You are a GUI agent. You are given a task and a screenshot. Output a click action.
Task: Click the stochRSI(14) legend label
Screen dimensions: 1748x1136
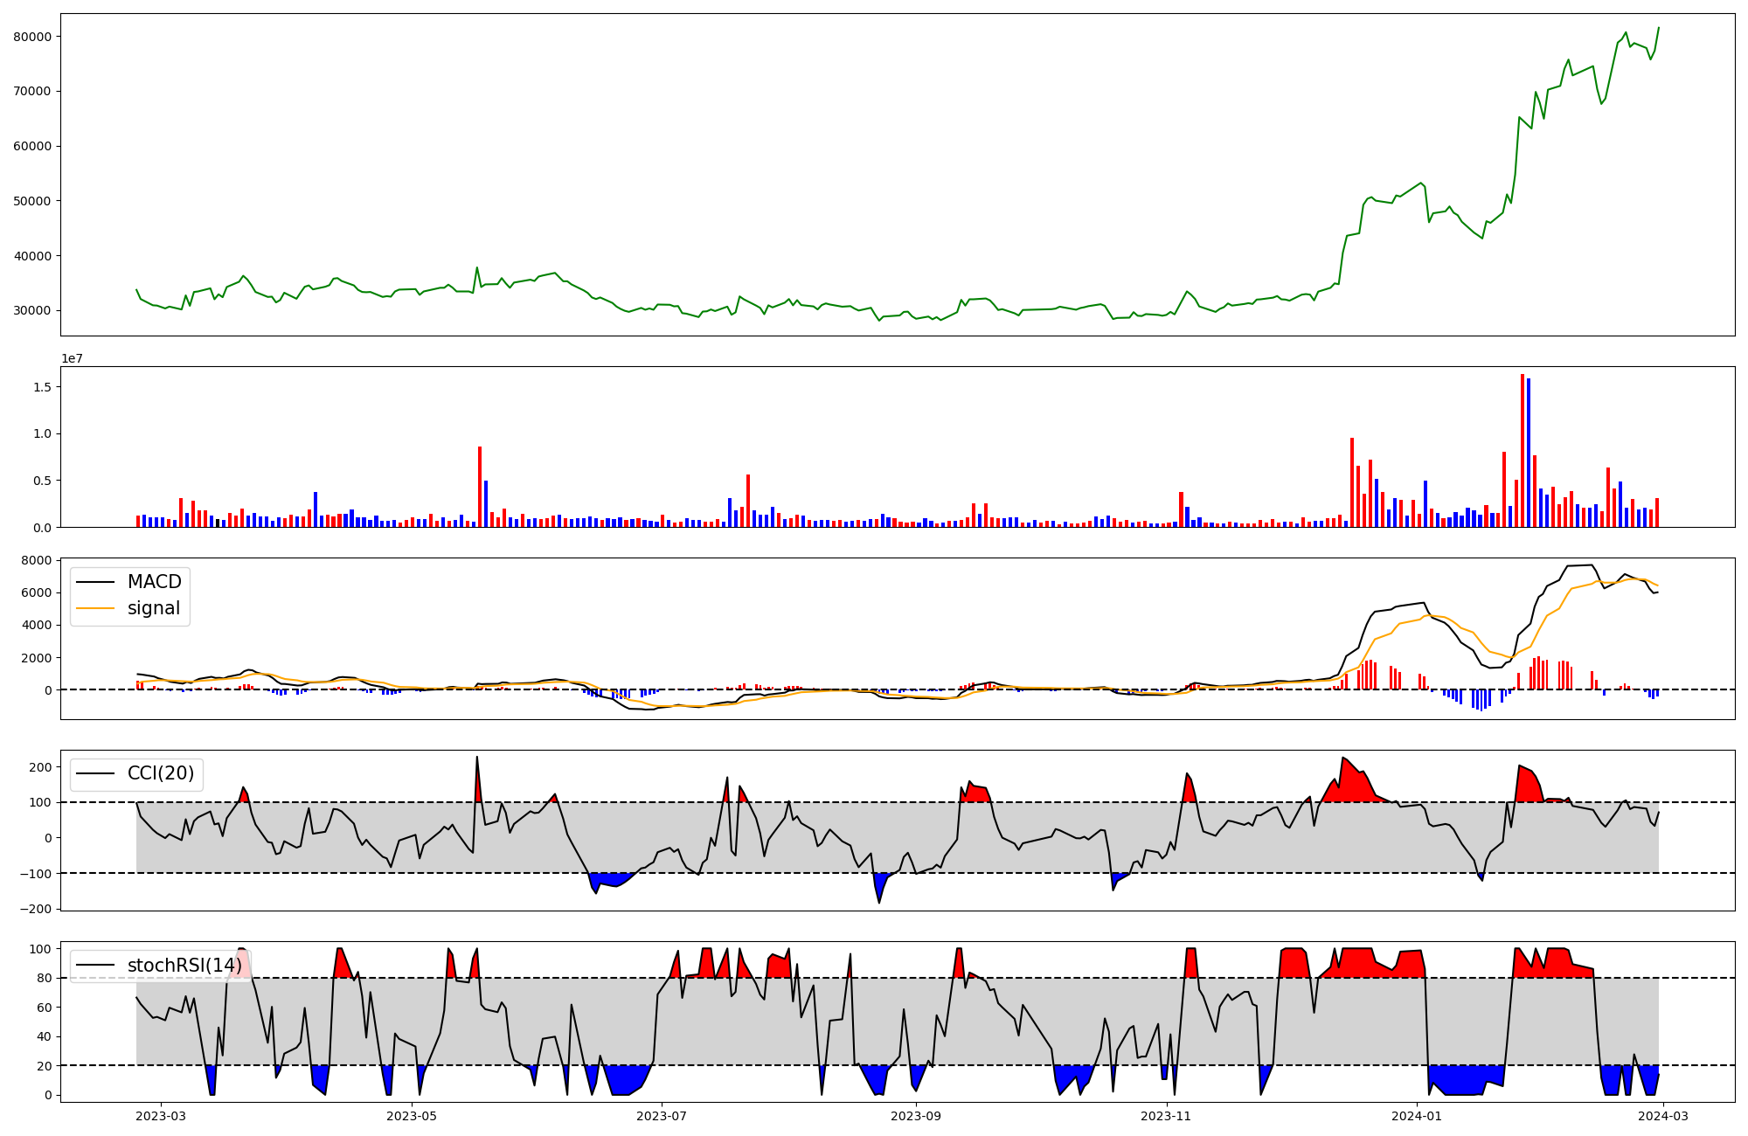tap(184, 965)
